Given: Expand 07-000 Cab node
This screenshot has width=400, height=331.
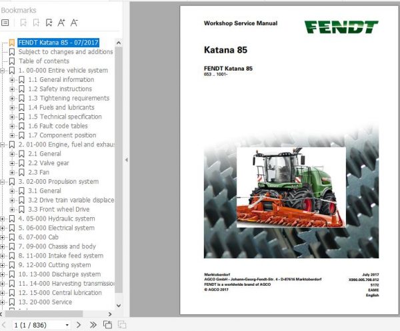Looking at the screenshot, I should click(2, 237).
